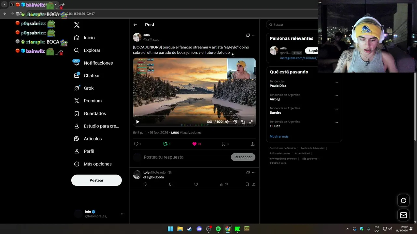
Task: Open Grok in sidebar
Action: pyautogui.click(x=84, y=88)
